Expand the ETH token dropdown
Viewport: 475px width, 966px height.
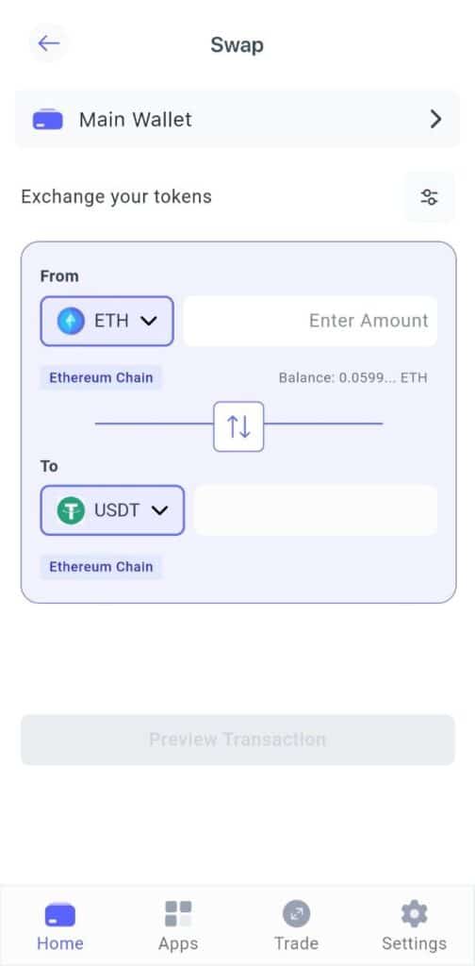pos(107,321)
